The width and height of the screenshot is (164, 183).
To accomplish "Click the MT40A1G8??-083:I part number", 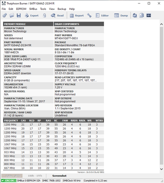I will (x=66, y=39).
